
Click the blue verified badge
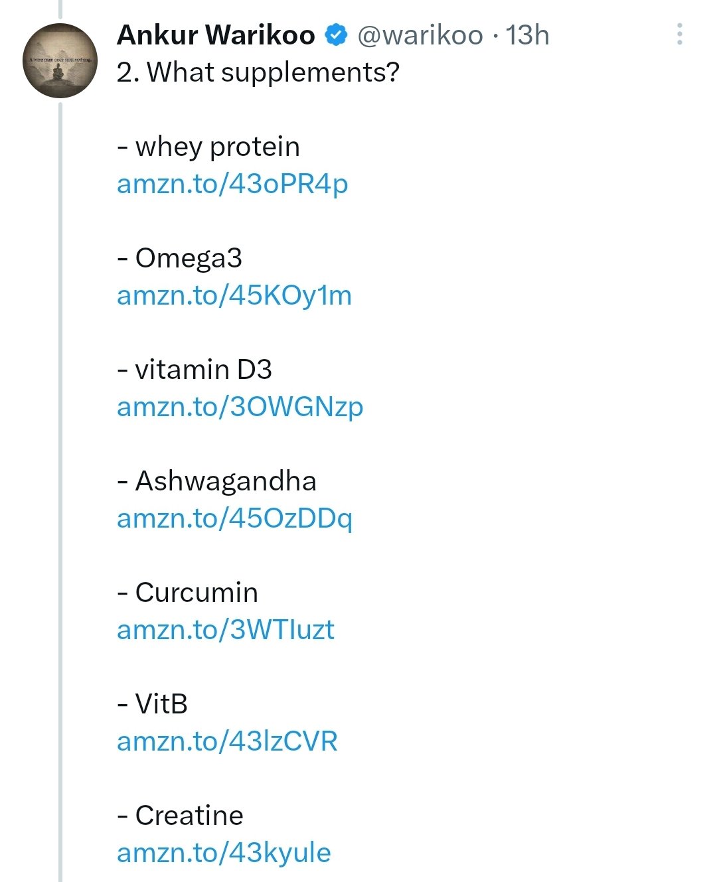(x=336, y=35)
